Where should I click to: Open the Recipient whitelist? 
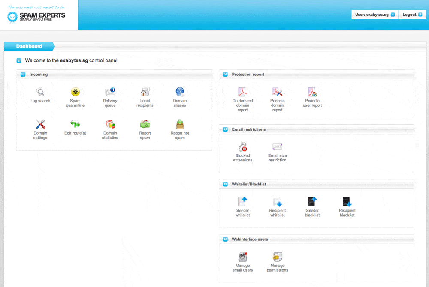coord(278,207)
